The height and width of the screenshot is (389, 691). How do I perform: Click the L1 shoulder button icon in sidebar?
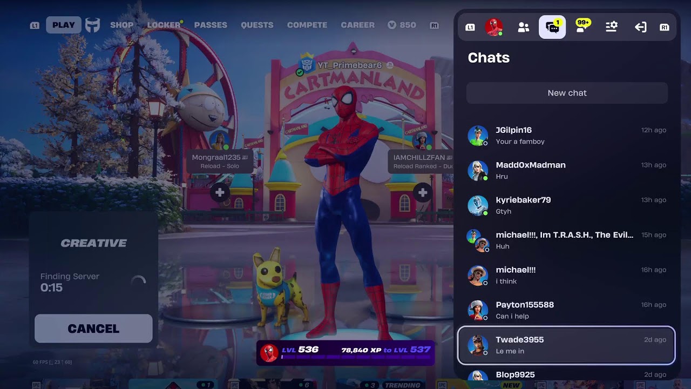tap(470, 27)
